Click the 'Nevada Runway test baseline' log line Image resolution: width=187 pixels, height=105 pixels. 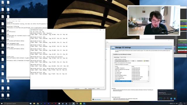click(46, 57)
